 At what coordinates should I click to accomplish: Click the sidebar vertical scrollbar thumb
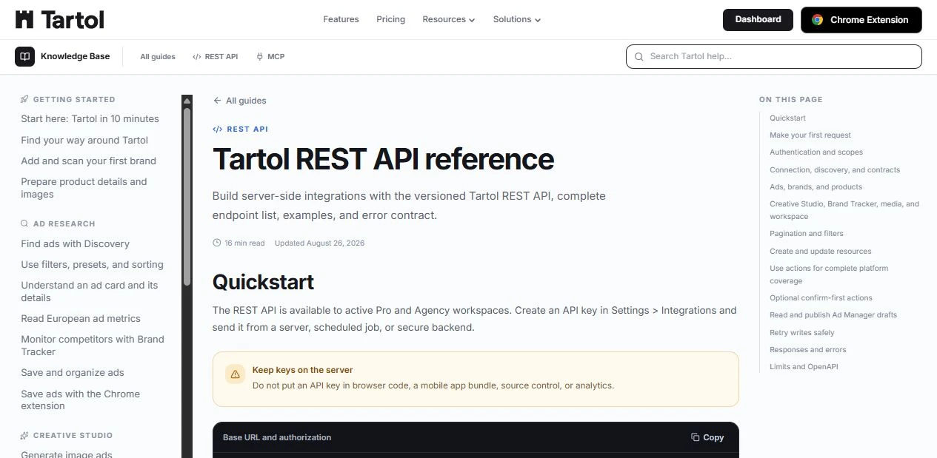[187, 196]
